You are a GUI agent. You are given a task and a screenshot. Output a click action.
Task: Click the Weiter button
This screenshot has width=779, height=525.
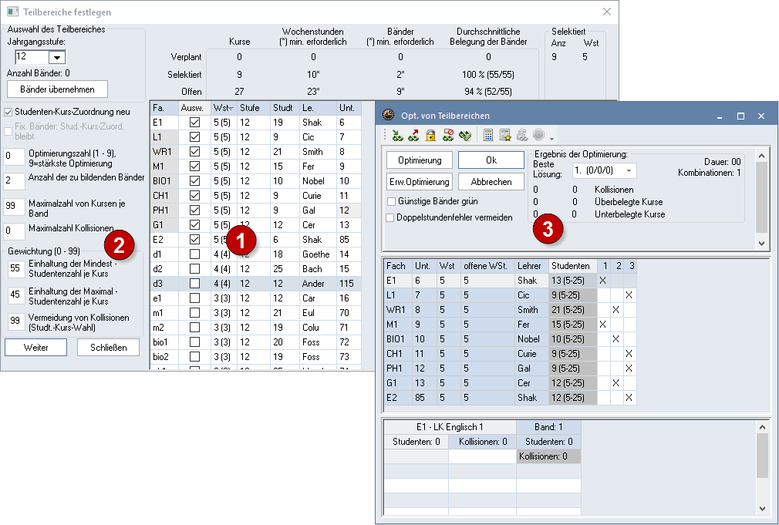[35, 347]
